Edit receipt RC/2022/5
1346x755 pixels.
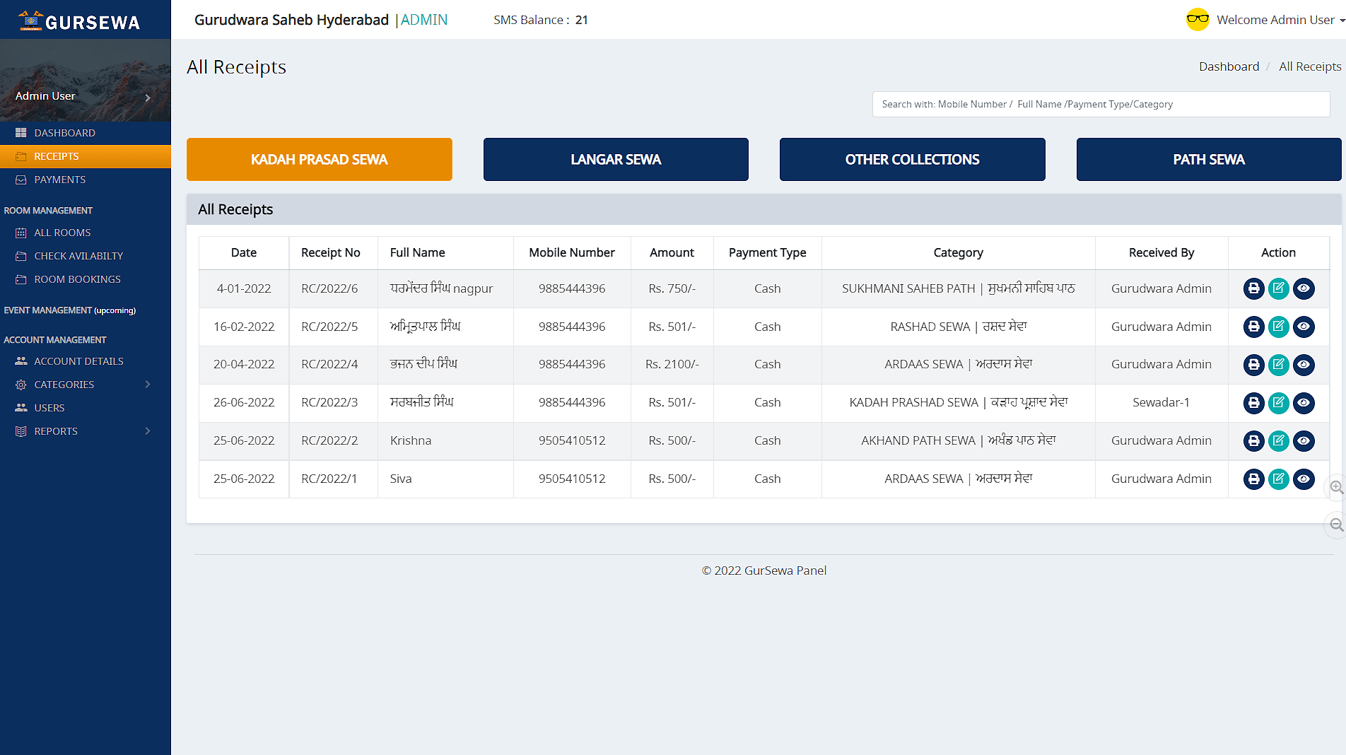(x=1278, y=327)
